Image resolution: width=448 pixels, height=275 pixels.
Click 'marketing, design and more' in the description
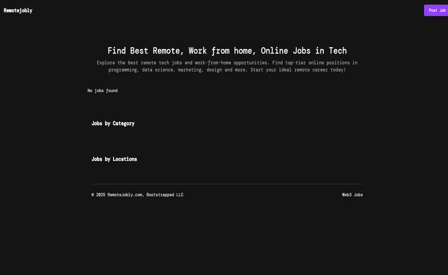pyautogui.click(x=213, y=70)
